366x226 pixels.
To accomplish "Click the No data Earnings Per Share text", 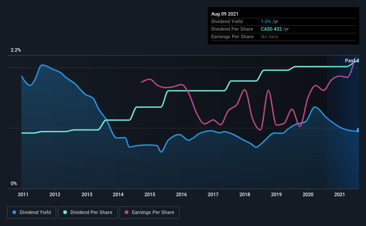I will pos(269,36).
